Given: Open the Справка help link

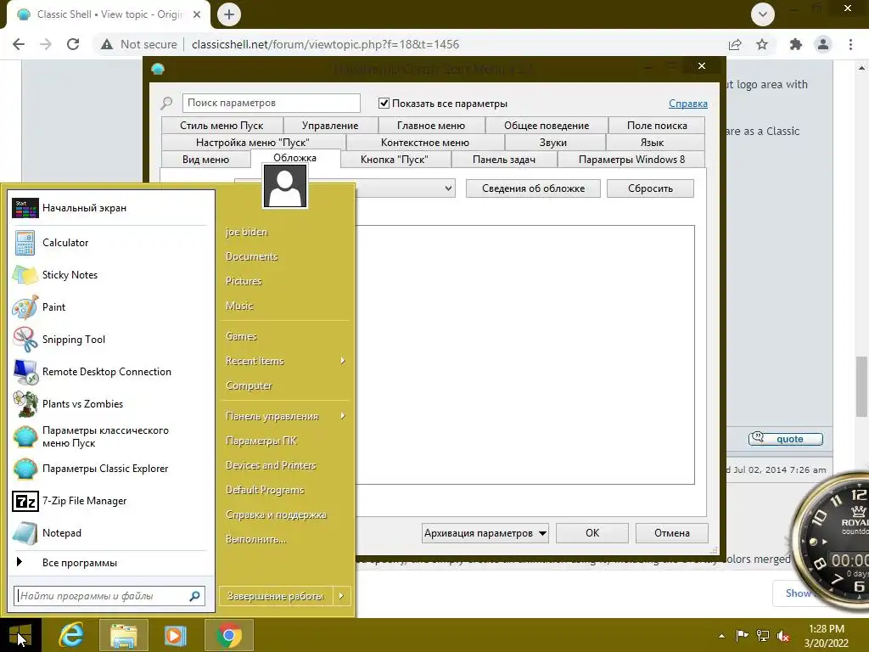Looking at the screenshot, I should click(687, 104).
